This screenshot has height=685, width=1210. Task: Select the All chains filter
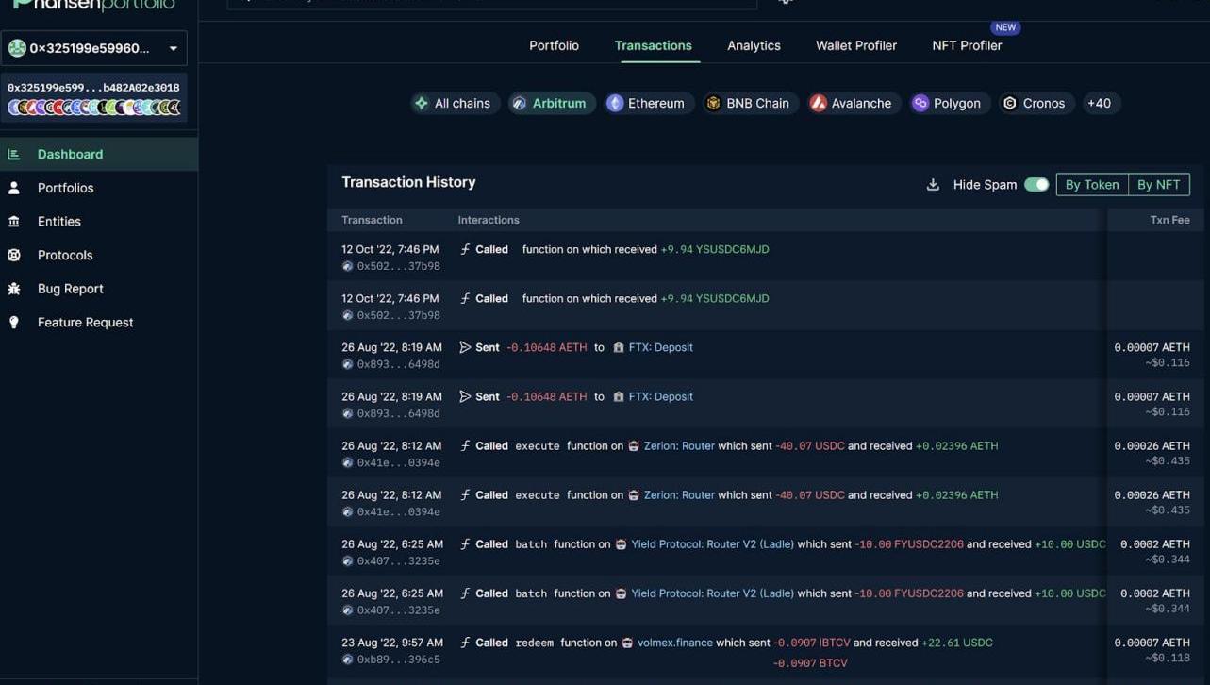[x=453, y=103]
